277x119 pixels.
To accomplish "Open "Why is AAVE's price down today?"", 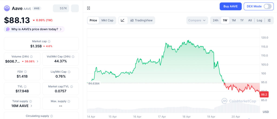I will (34, 29).
